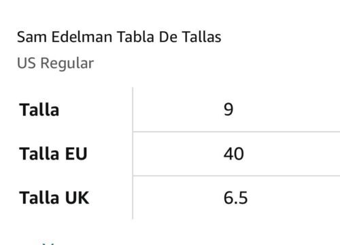Select the size value 9
The width and height of the screenshot is (340, 245).
(228, 109)
